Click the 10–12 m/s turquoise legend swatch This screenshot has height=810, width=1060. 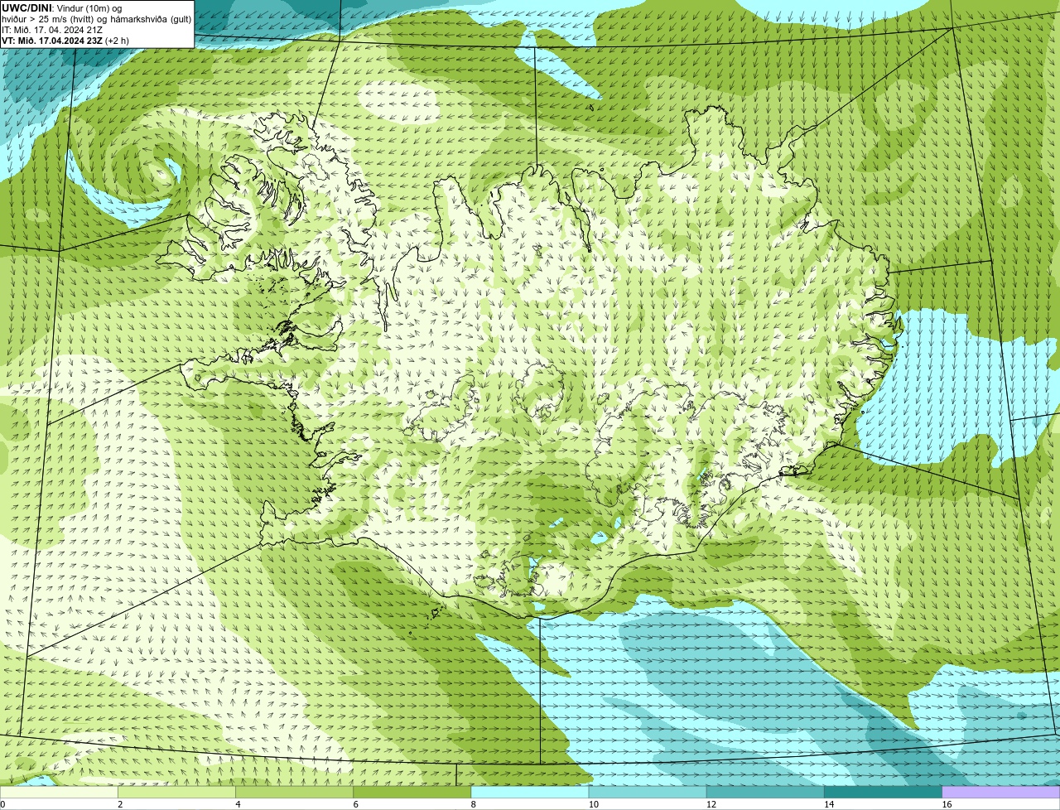point(648,792)
